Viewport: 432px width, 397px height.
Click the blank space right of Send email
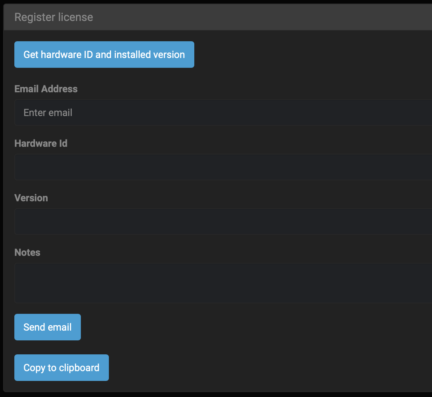pos(245,327)
